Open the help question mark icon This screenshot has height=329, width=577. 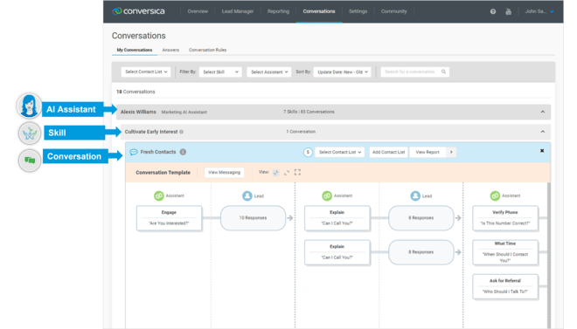(493, 11)
